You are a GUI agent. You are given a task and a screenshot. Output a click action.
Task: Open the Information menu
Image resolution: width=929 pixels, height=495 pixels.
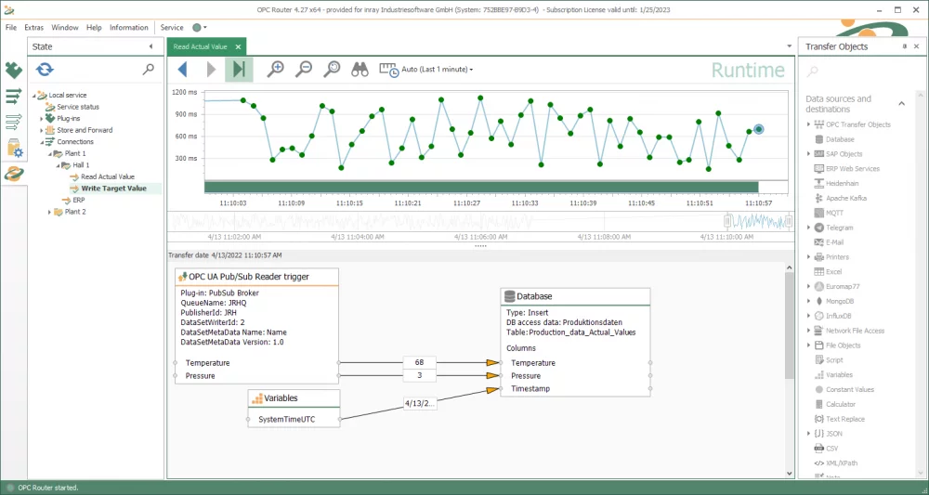click(x=128, y=27)
